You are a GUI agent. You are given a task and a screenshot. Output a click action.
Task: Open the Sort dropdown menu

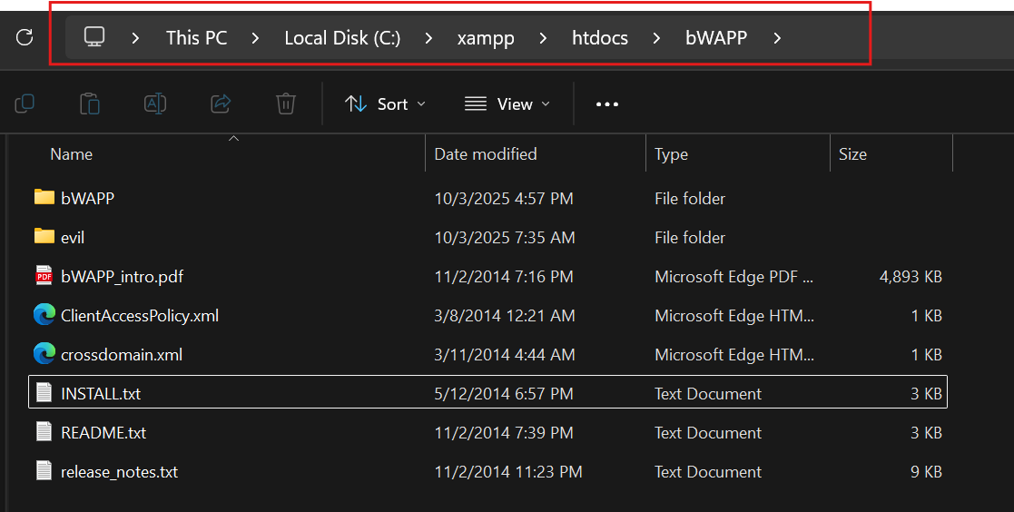click(x=385, y=103)
